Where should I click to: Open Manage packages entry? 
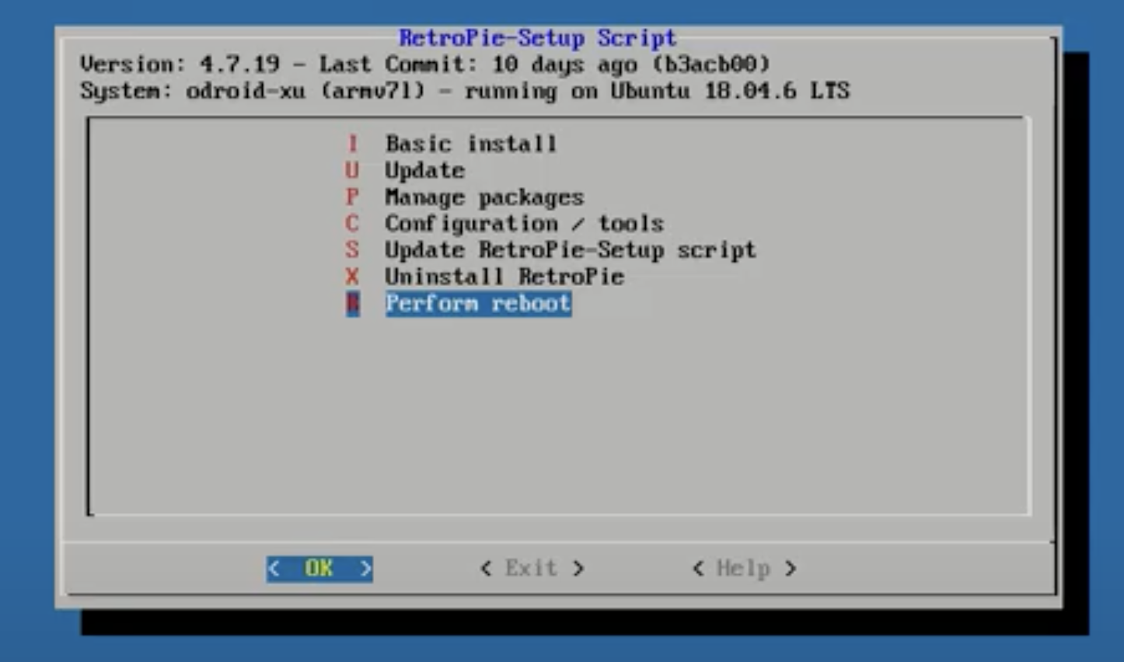click(484, 197)
